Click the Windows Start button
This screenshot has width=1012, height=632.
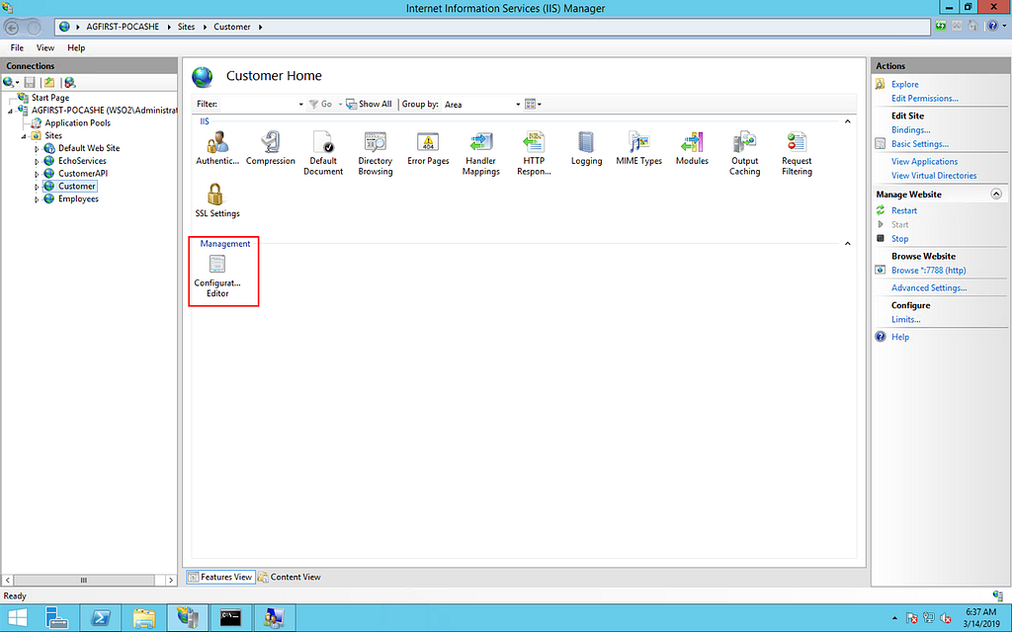[x=17, y=618]
